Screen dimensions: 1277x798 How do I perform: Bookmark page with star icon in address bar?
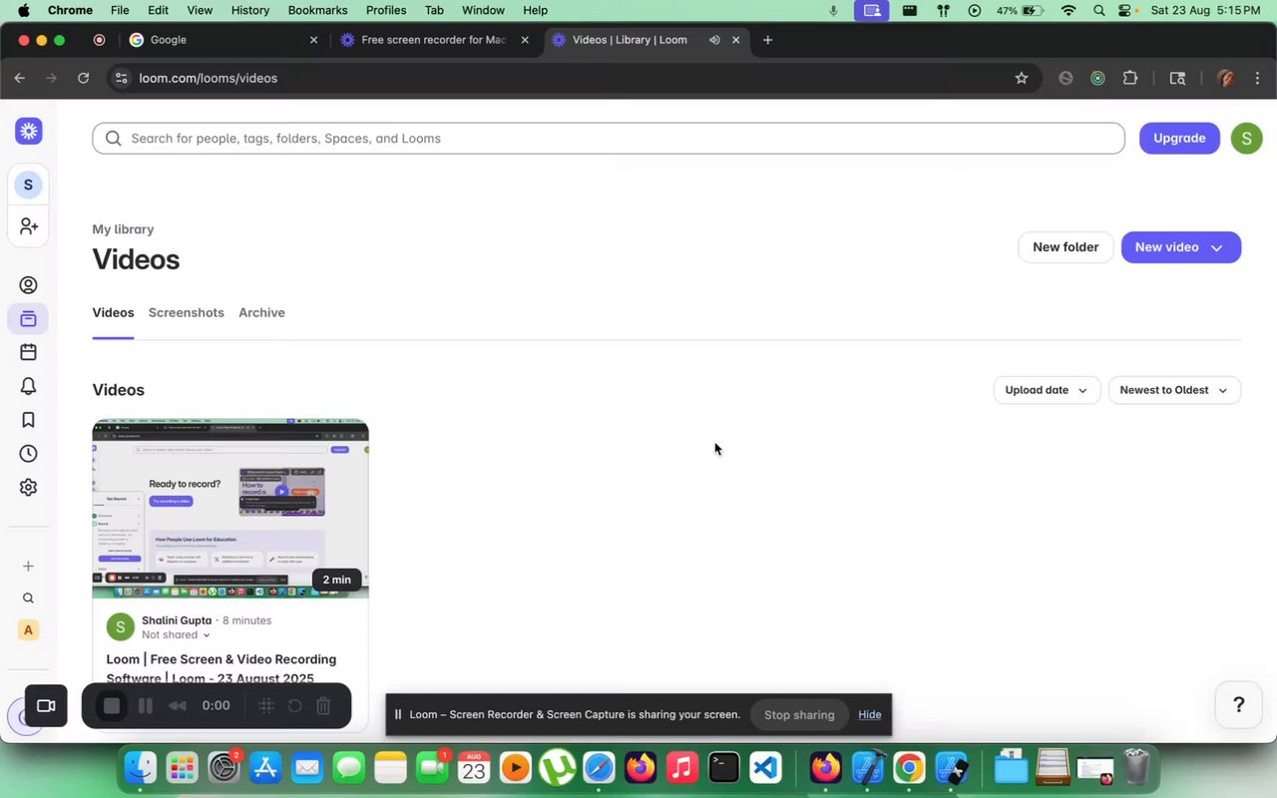(1022, 78)
